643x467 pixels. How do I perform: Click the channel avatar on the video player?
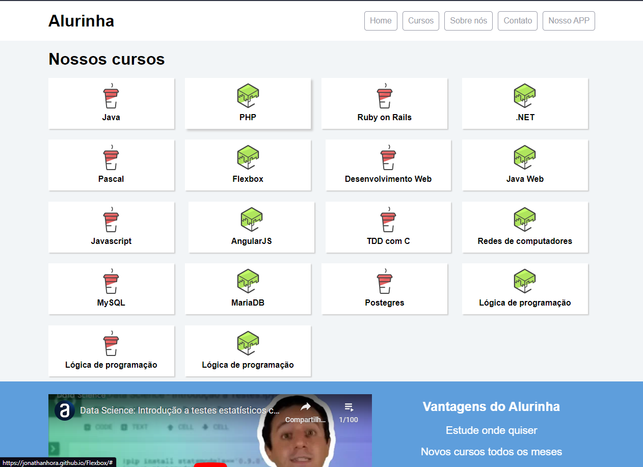(x=64, y=409)
